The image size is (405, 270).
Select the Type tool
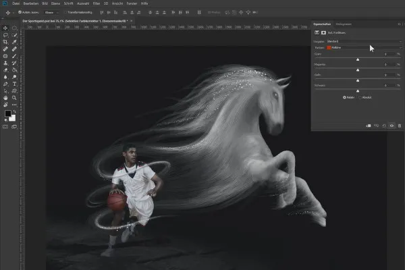click(14, 84)
